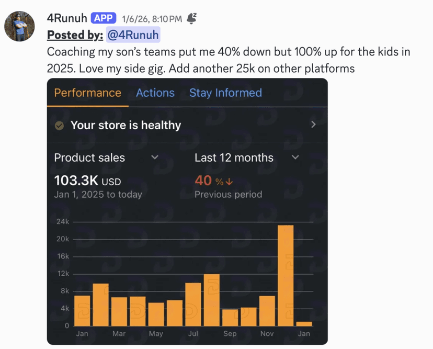Open the Stay Informed tab
Screen dimensions: 433x349
225,93
